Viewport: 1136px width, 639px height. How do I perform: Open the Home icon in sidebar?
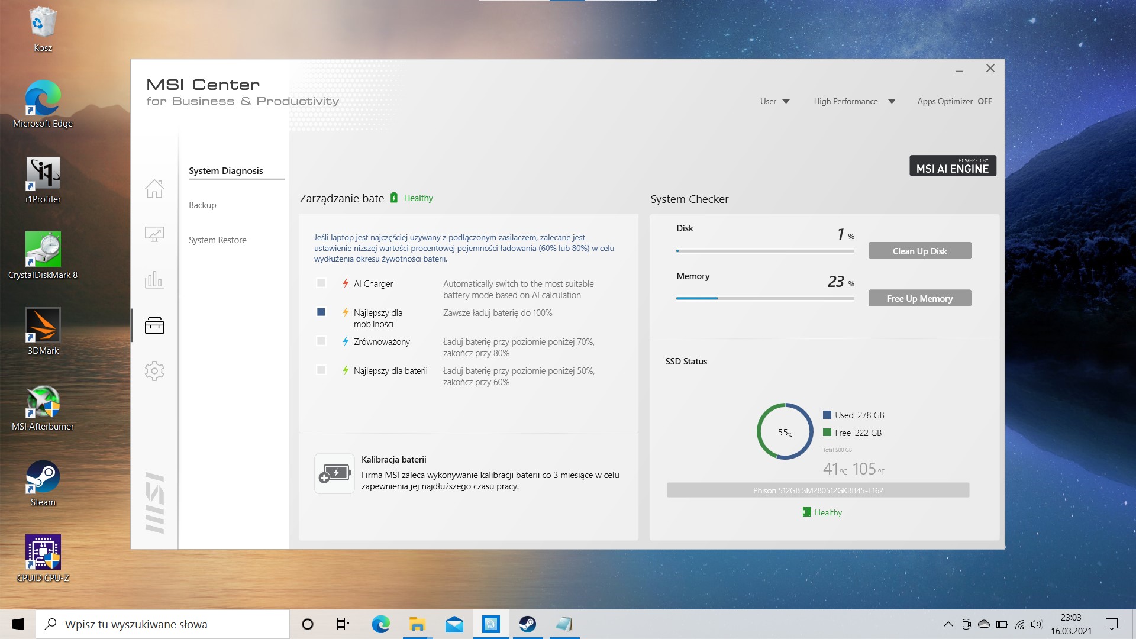click(154, 189)
